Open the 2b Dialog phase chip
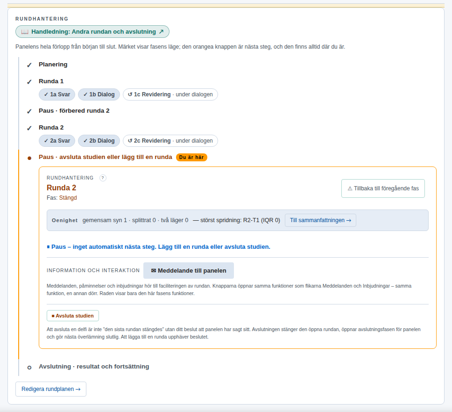The image size is (452, 412). (99, 141)
